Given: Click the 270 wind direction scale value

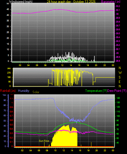Looking at the screenshot, I should [x=9, y=73].
